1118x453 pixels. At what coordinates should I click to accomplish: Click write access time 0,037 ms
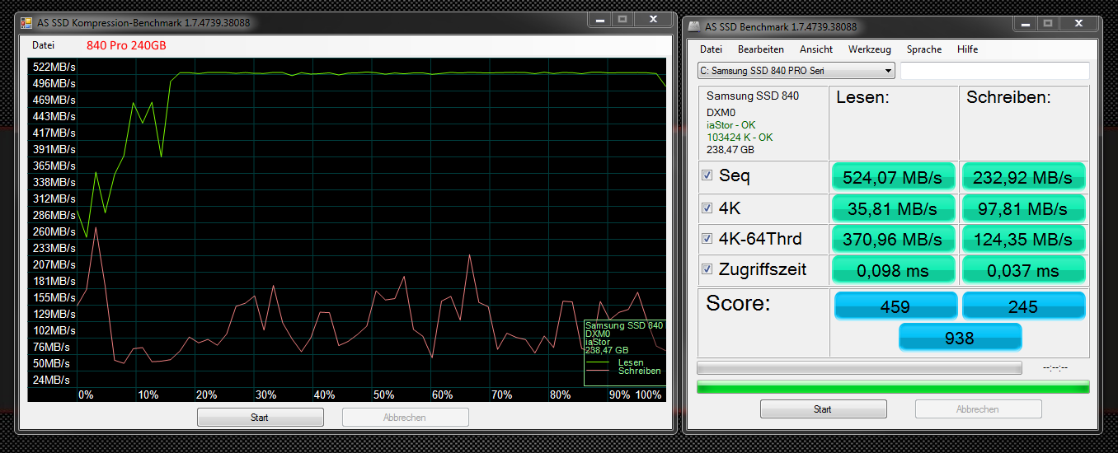[1023, 269]
